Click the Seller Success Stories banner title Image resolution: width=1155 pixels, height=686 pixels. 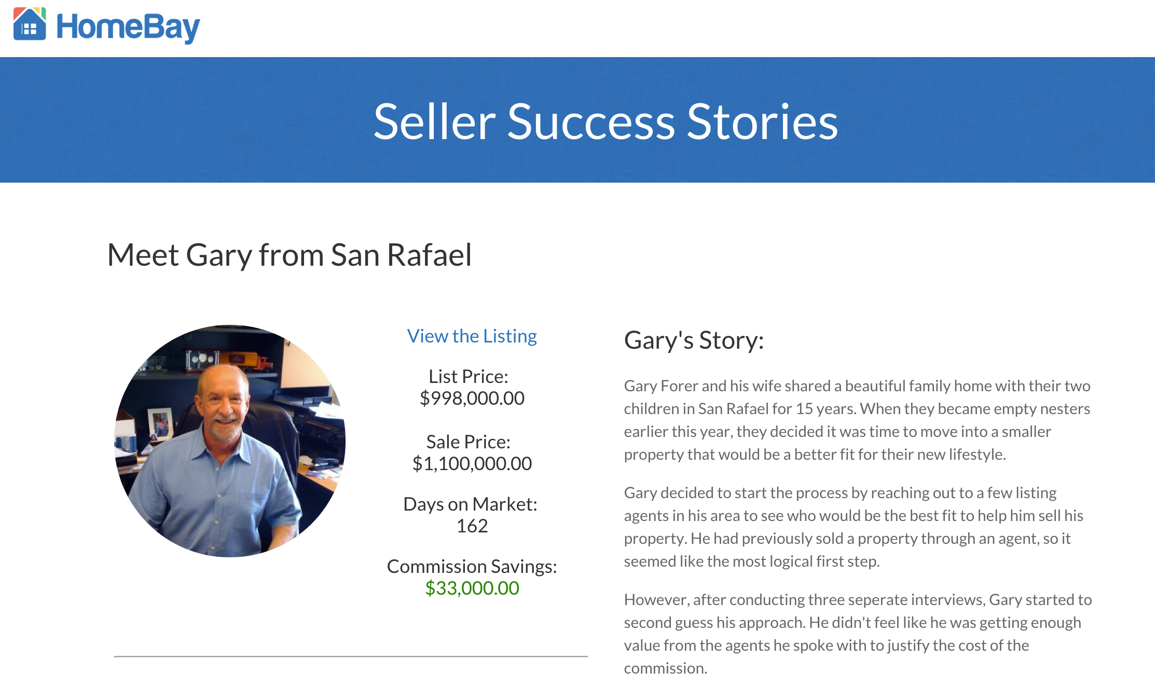(x=605, y=121)
